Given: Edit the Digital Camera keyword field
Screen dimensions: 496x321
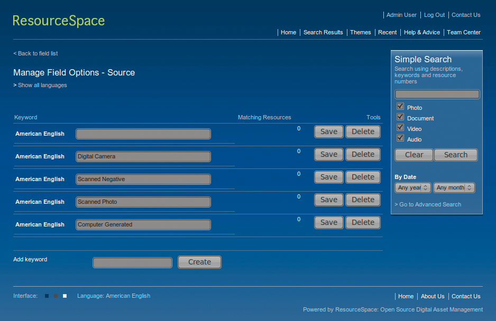Looking at the screenshot, I should [x=143, y=157].
